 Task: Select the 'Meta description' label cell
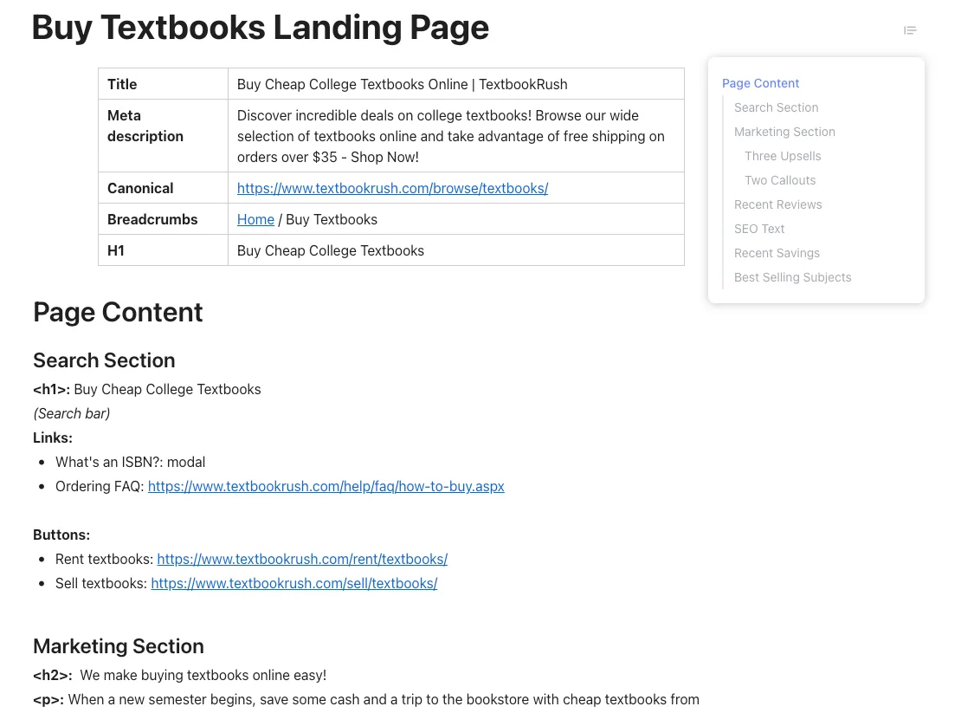pyautogui.click(x=163, y=135)
